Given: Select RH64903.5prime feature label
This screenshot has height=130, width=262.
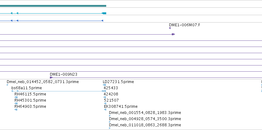Looking at the screenshot, I should 30,107.
